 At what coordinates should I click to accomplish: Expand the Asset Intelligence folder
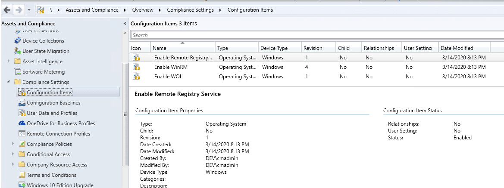click(x=9, y=62)
